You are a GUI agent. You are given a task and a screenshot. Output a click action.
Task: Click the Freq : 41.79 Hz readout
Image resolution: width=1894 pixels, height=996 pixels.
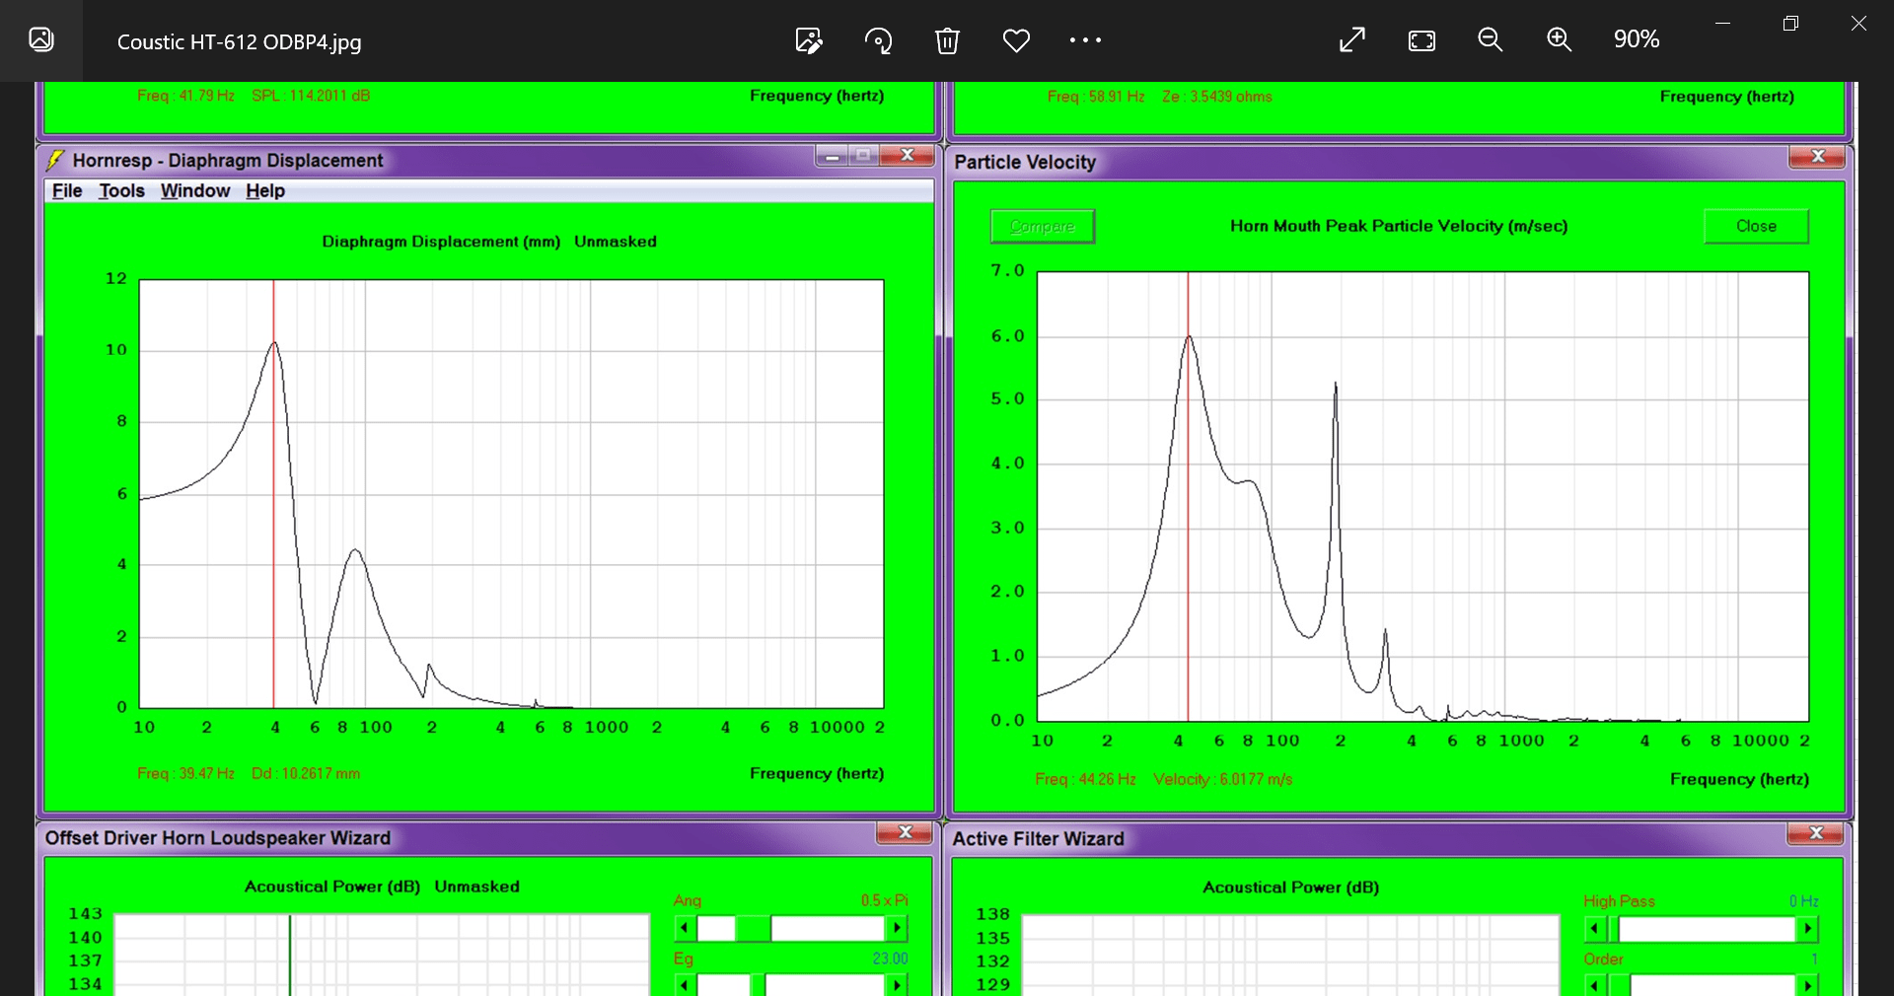pyautogui.click(x=185, y=96)
